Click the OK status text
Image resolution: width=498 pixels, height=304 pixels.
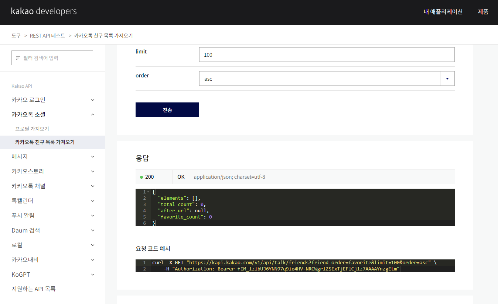(181, 177)
